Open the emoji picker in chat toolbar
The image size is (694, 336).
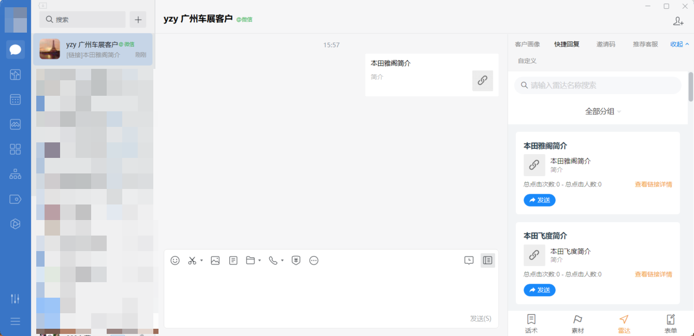pos(175,260)
